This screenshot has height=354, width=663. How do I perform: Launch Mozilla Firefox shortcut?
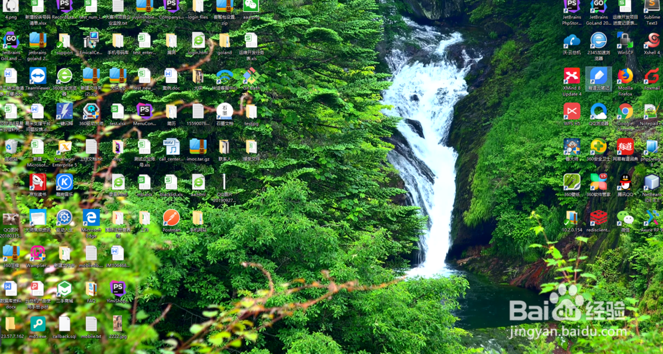[x=625, y=76]
